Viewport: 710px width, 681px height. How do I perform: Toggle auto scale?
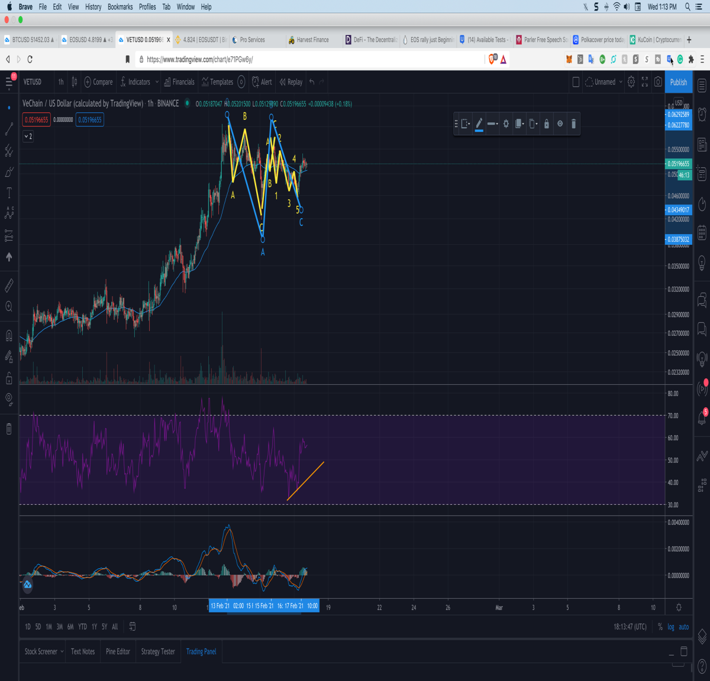click(x=684, y=627)
